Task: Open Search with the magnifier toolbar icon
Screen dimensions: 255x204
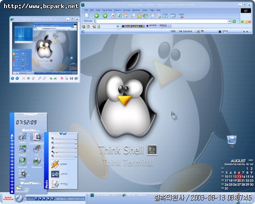Action: 133,16
